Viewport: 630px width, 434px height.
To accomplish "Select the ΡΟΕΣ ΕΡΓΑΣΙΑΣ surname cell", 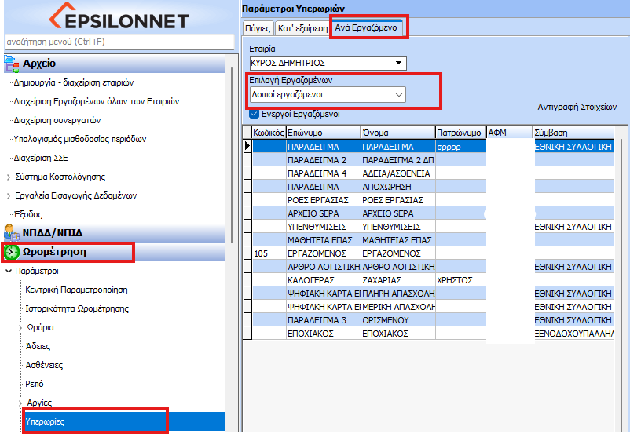I will (324, 200).
